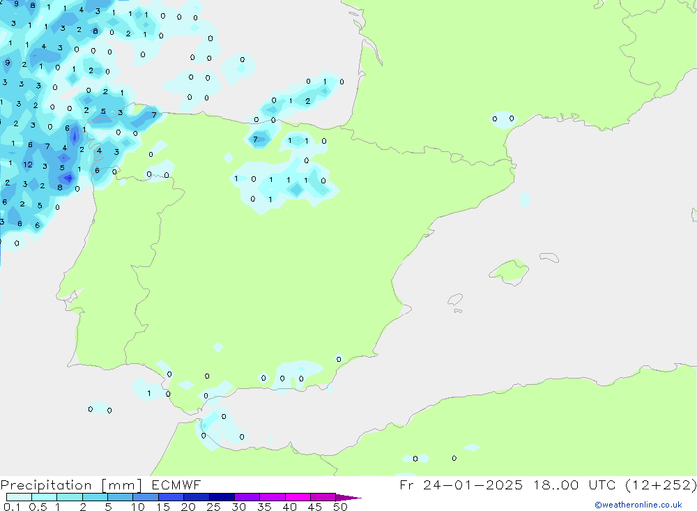Pick the 10–15 mm blue legend swatch
Image resolution: width=697 pixels, height=511 pixels.
(145, 497)
